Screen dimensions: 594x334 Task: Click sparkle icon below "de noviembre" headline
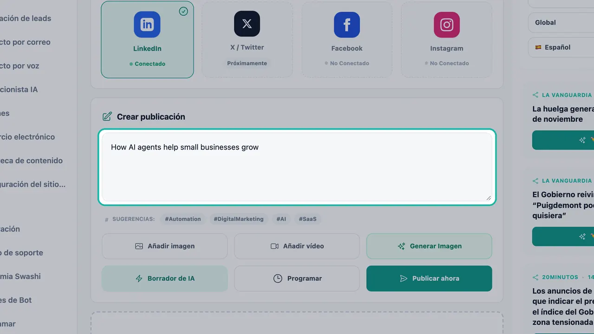tap(582, 140)
